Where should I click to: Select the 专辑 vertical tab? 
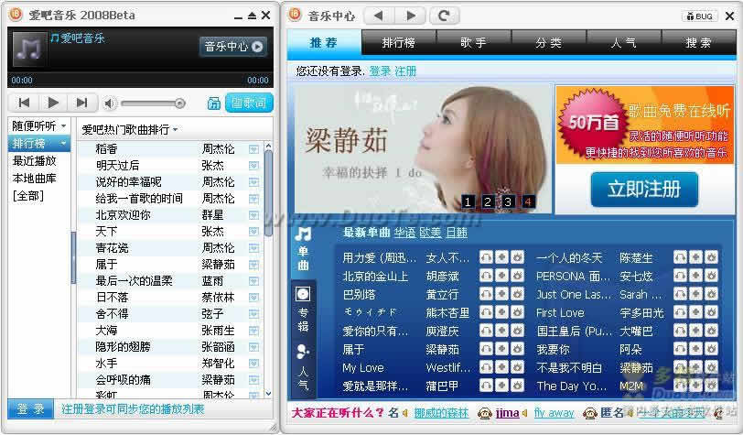coord(303,309)
